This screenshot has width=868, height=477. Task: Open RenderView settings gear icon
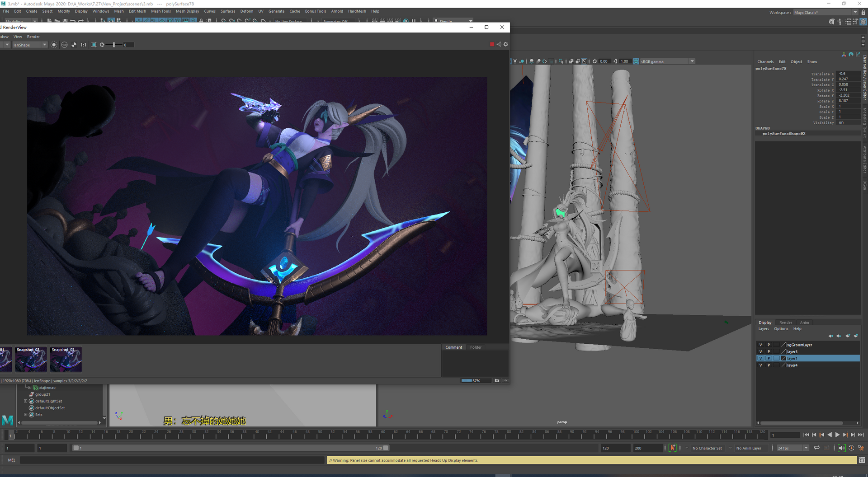point(506,44)
